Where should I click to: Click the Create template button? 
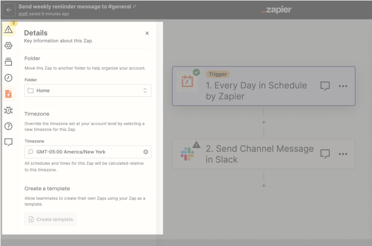click(x=50, y=219)
